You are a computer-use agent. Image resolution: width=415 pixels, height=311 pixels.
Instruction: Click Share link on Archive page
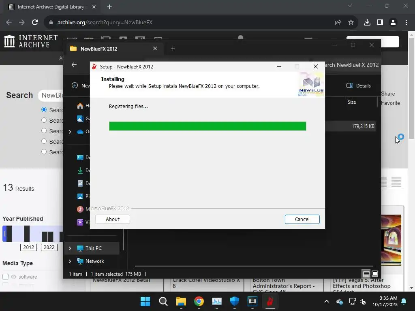[388, 94]
